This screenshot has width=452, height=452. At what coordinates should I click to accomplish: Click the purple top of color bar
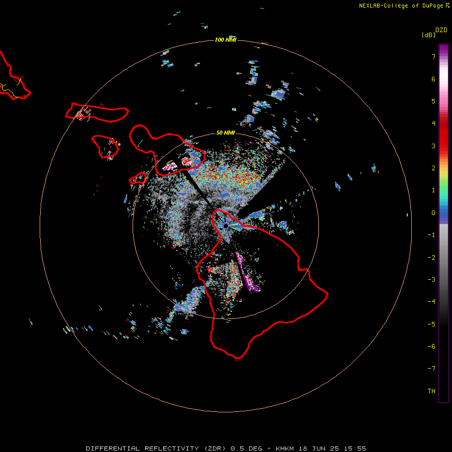pyautogui.click(x=443, y=50)
